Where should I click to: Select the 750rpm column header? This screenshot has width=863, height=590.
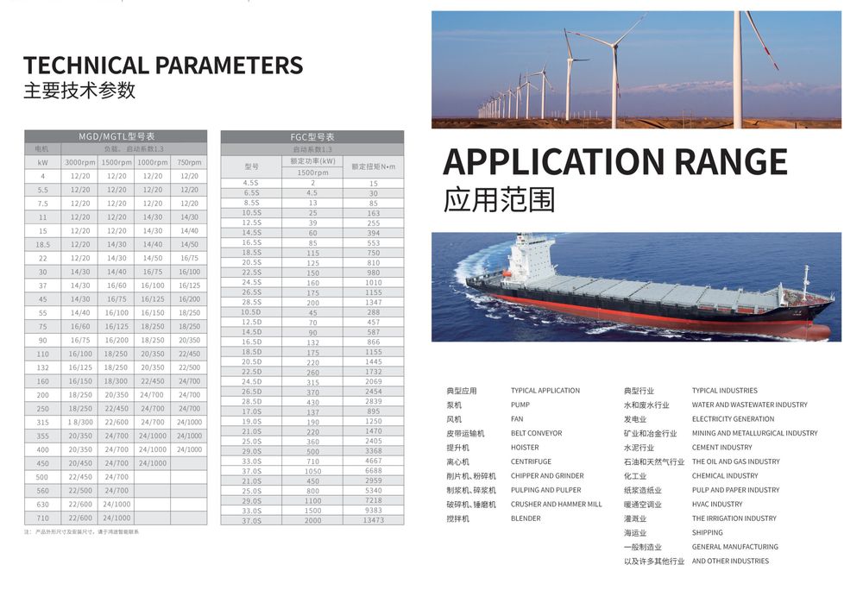click(188, 162)
